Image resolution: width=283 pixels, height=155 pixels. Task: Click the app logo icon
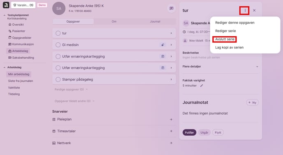[x=6, y=5]
